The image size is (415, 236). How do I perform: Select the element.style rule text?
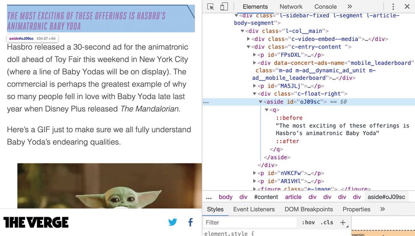coord(229,233)
